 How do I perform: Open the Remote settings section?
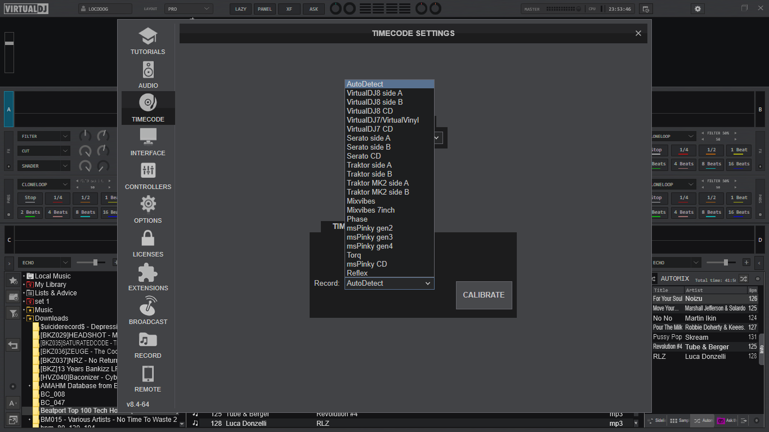148,378
